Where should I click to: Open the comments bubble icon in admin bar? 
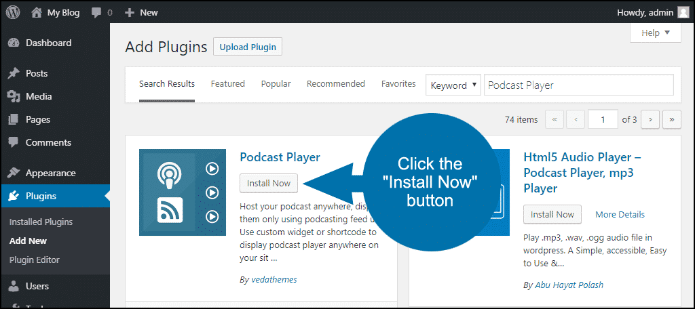pyautogui.click(x=96, y=13)
